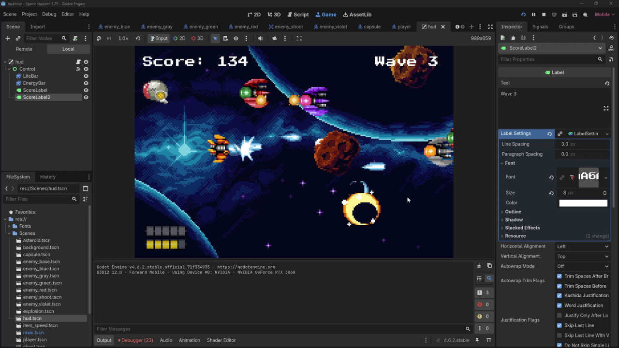
Task: Open the AssetLib workspace
Action: [x=357, y=14]
